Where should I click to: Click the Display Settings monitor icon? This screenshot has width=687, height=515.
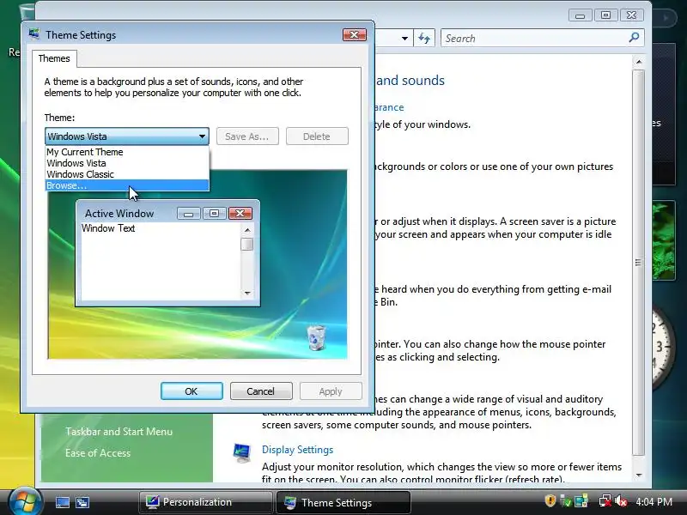(242, 453)
